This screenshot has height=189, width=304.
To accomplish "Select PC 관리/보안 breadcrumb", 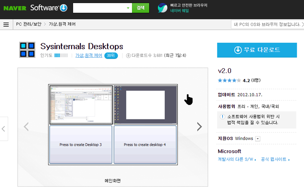I will 29,24.
